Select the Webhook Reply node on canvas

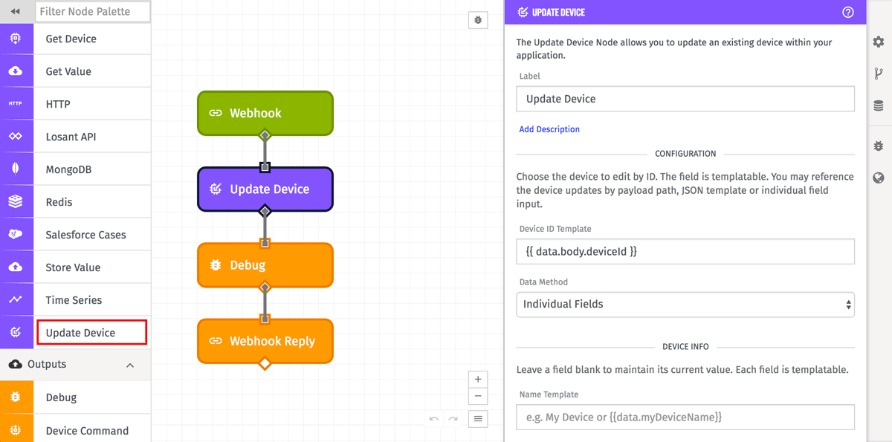(x=265, y=341)
